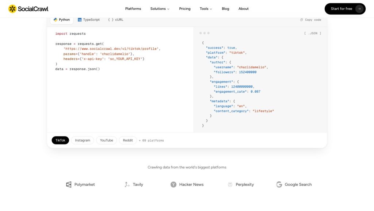The width and height of the screenshot is (374, 211).
Task: Click the followers value 152400000
Action: (x=248, y=72)
